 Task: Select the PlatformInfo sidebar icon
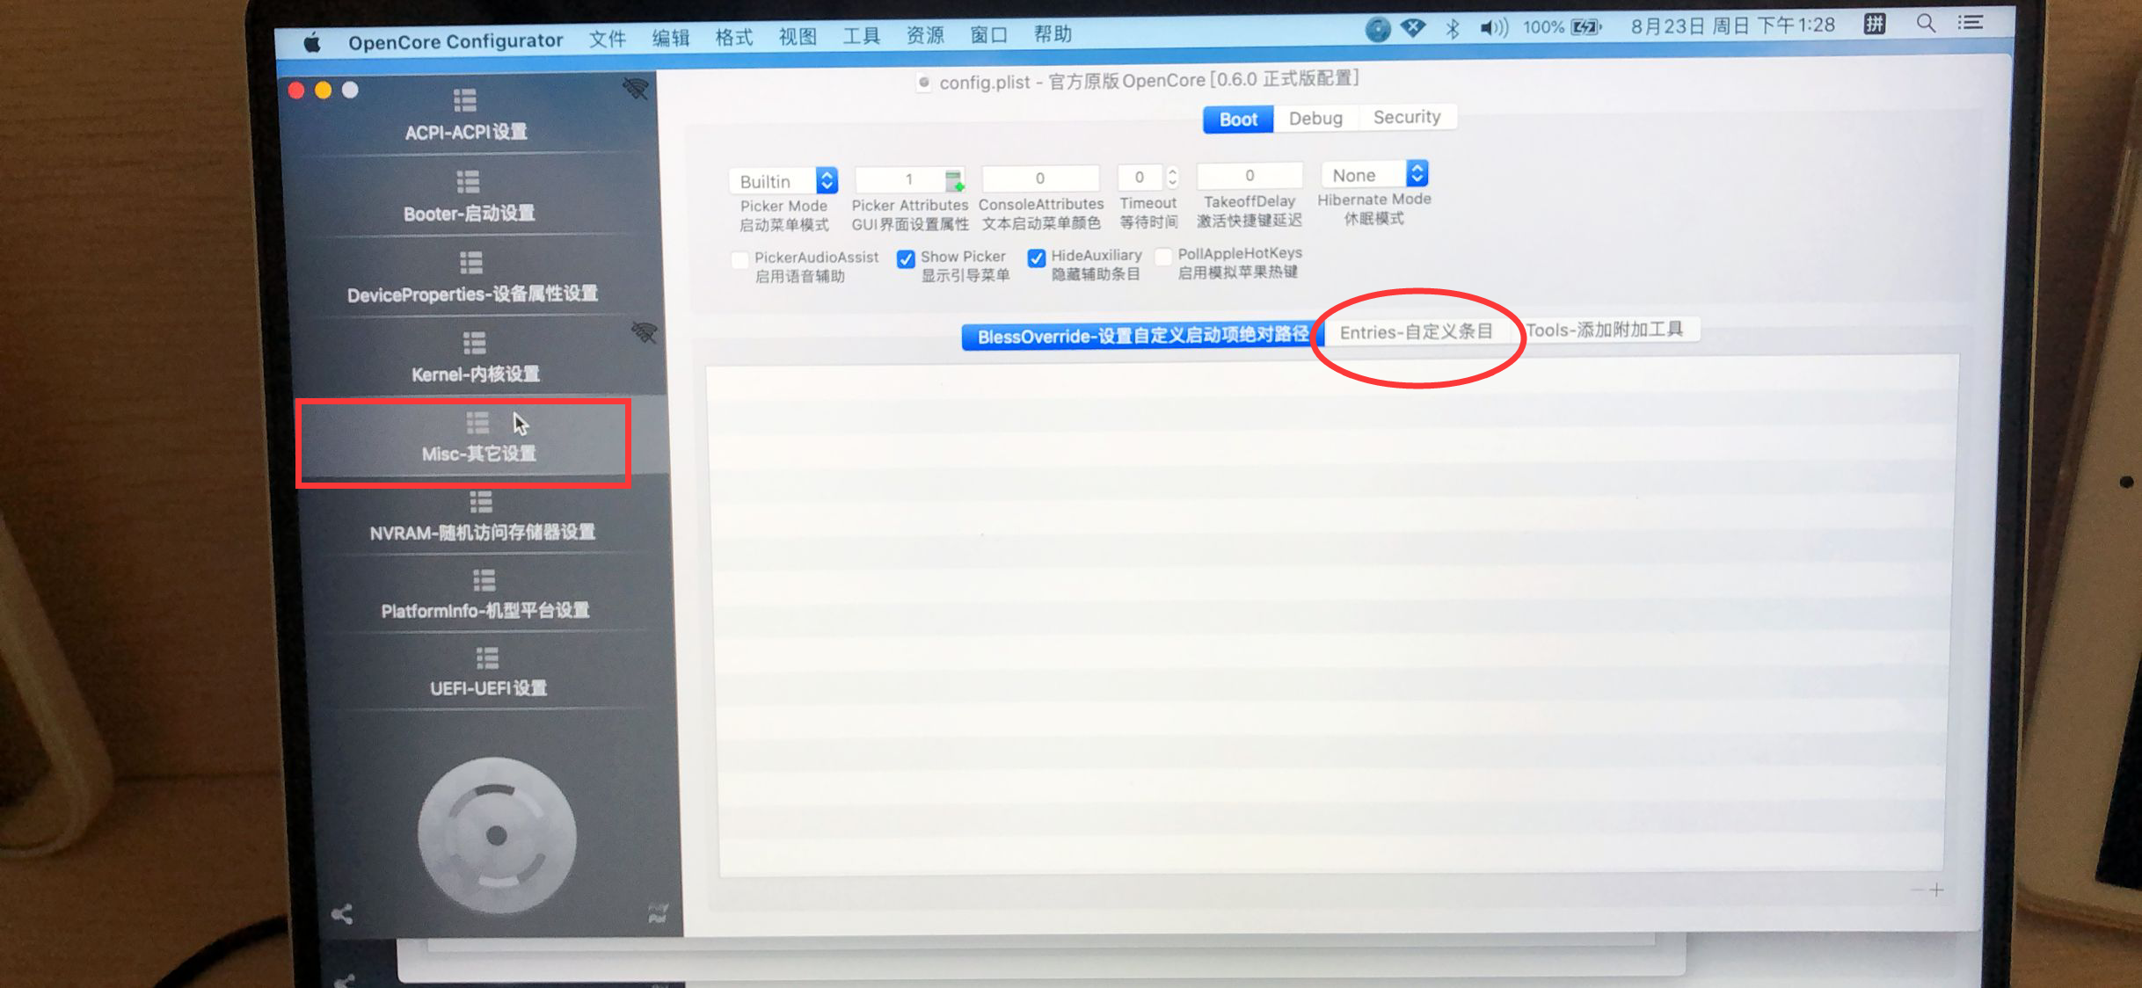tap(484, 580)
